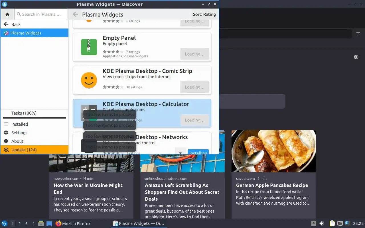Open Firefox new tab settings gear
365x228 pixels.
pos(356,57)
